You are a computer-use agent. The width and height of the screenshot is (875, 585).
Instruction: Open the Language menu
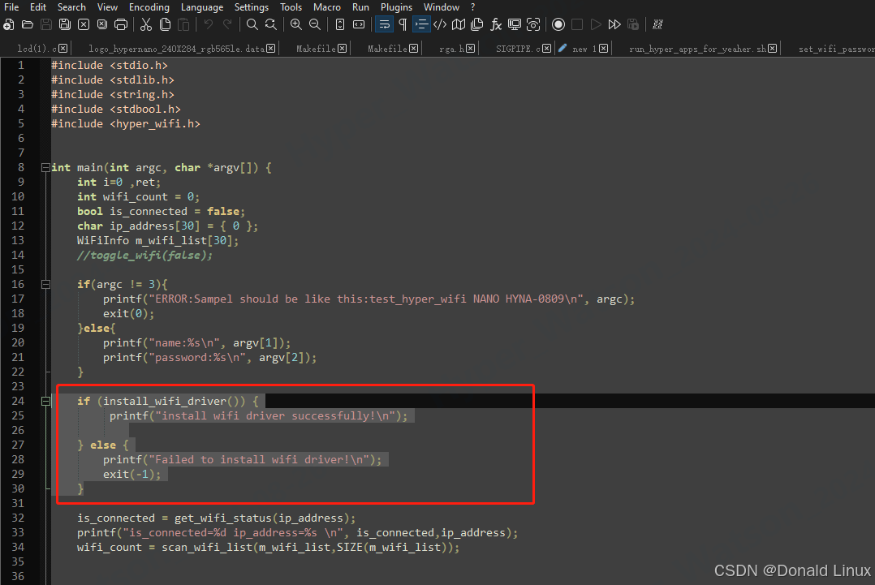[x=202, y=7]
